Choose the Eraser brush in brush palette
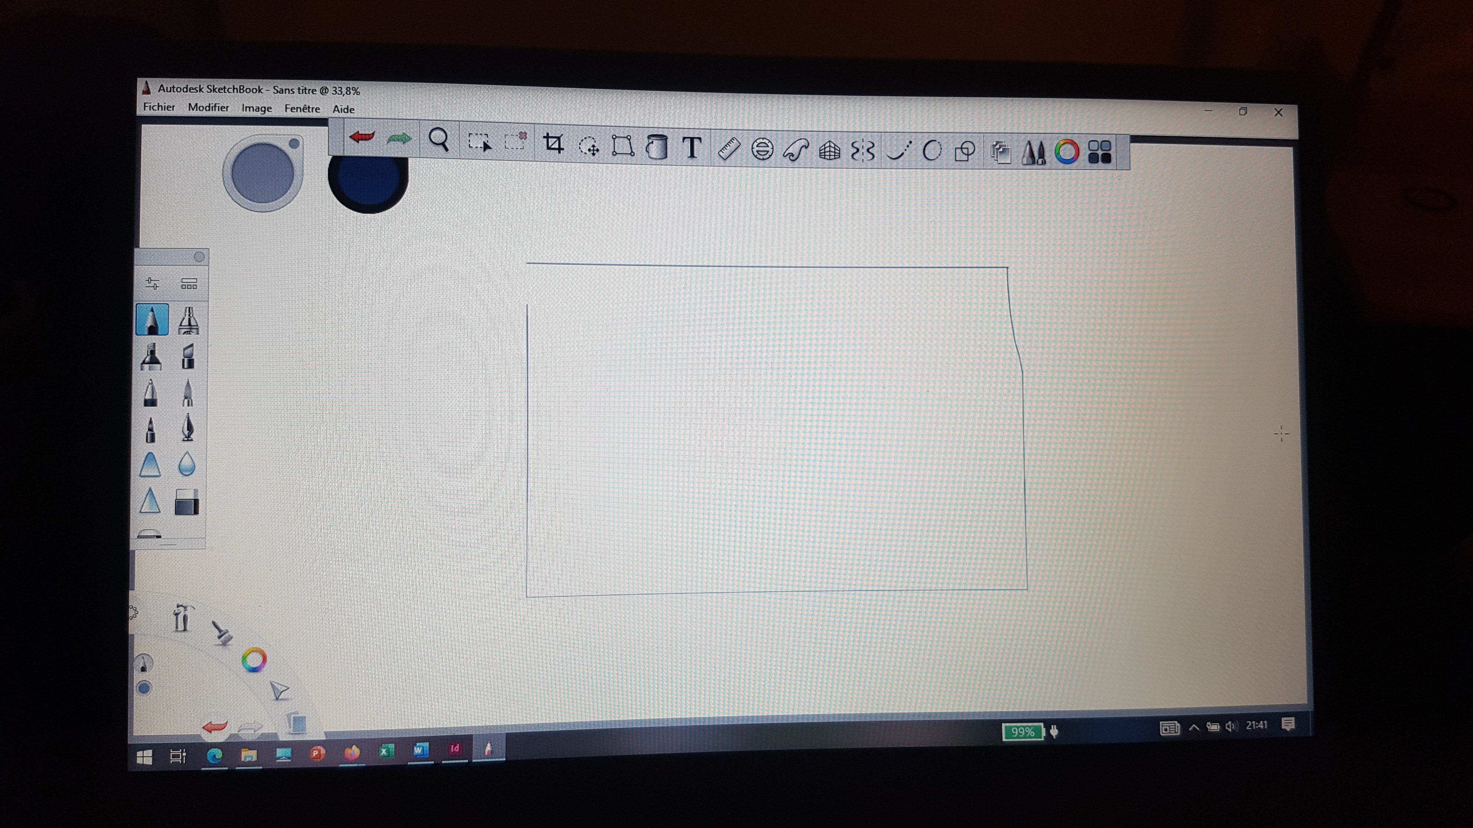The width and height of the screenshot is (1473, 828). pyautogui.click(x=187, y=503)
